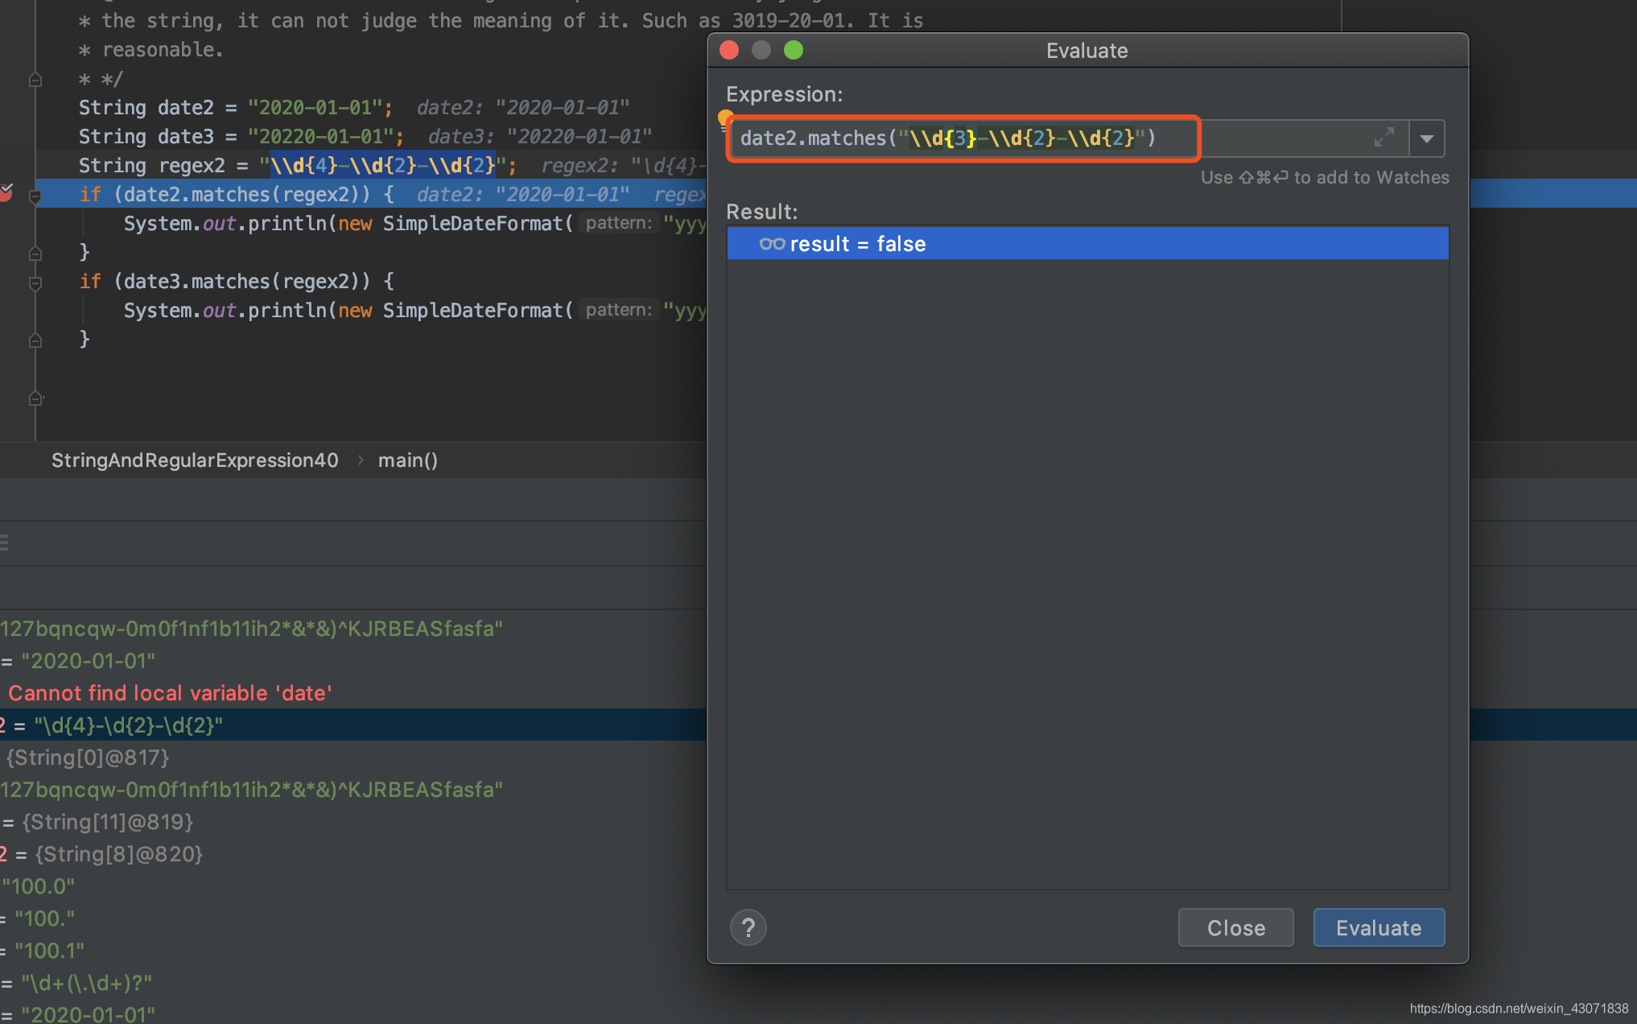Open the expression history dropdown arrow
Screen dimensions: 1637x1024
pos(1427,138)
